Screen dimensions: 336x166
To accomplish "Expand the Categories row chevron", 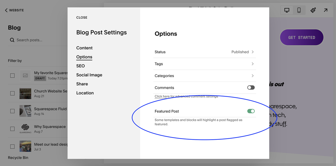I will click(x=253, y=76).
